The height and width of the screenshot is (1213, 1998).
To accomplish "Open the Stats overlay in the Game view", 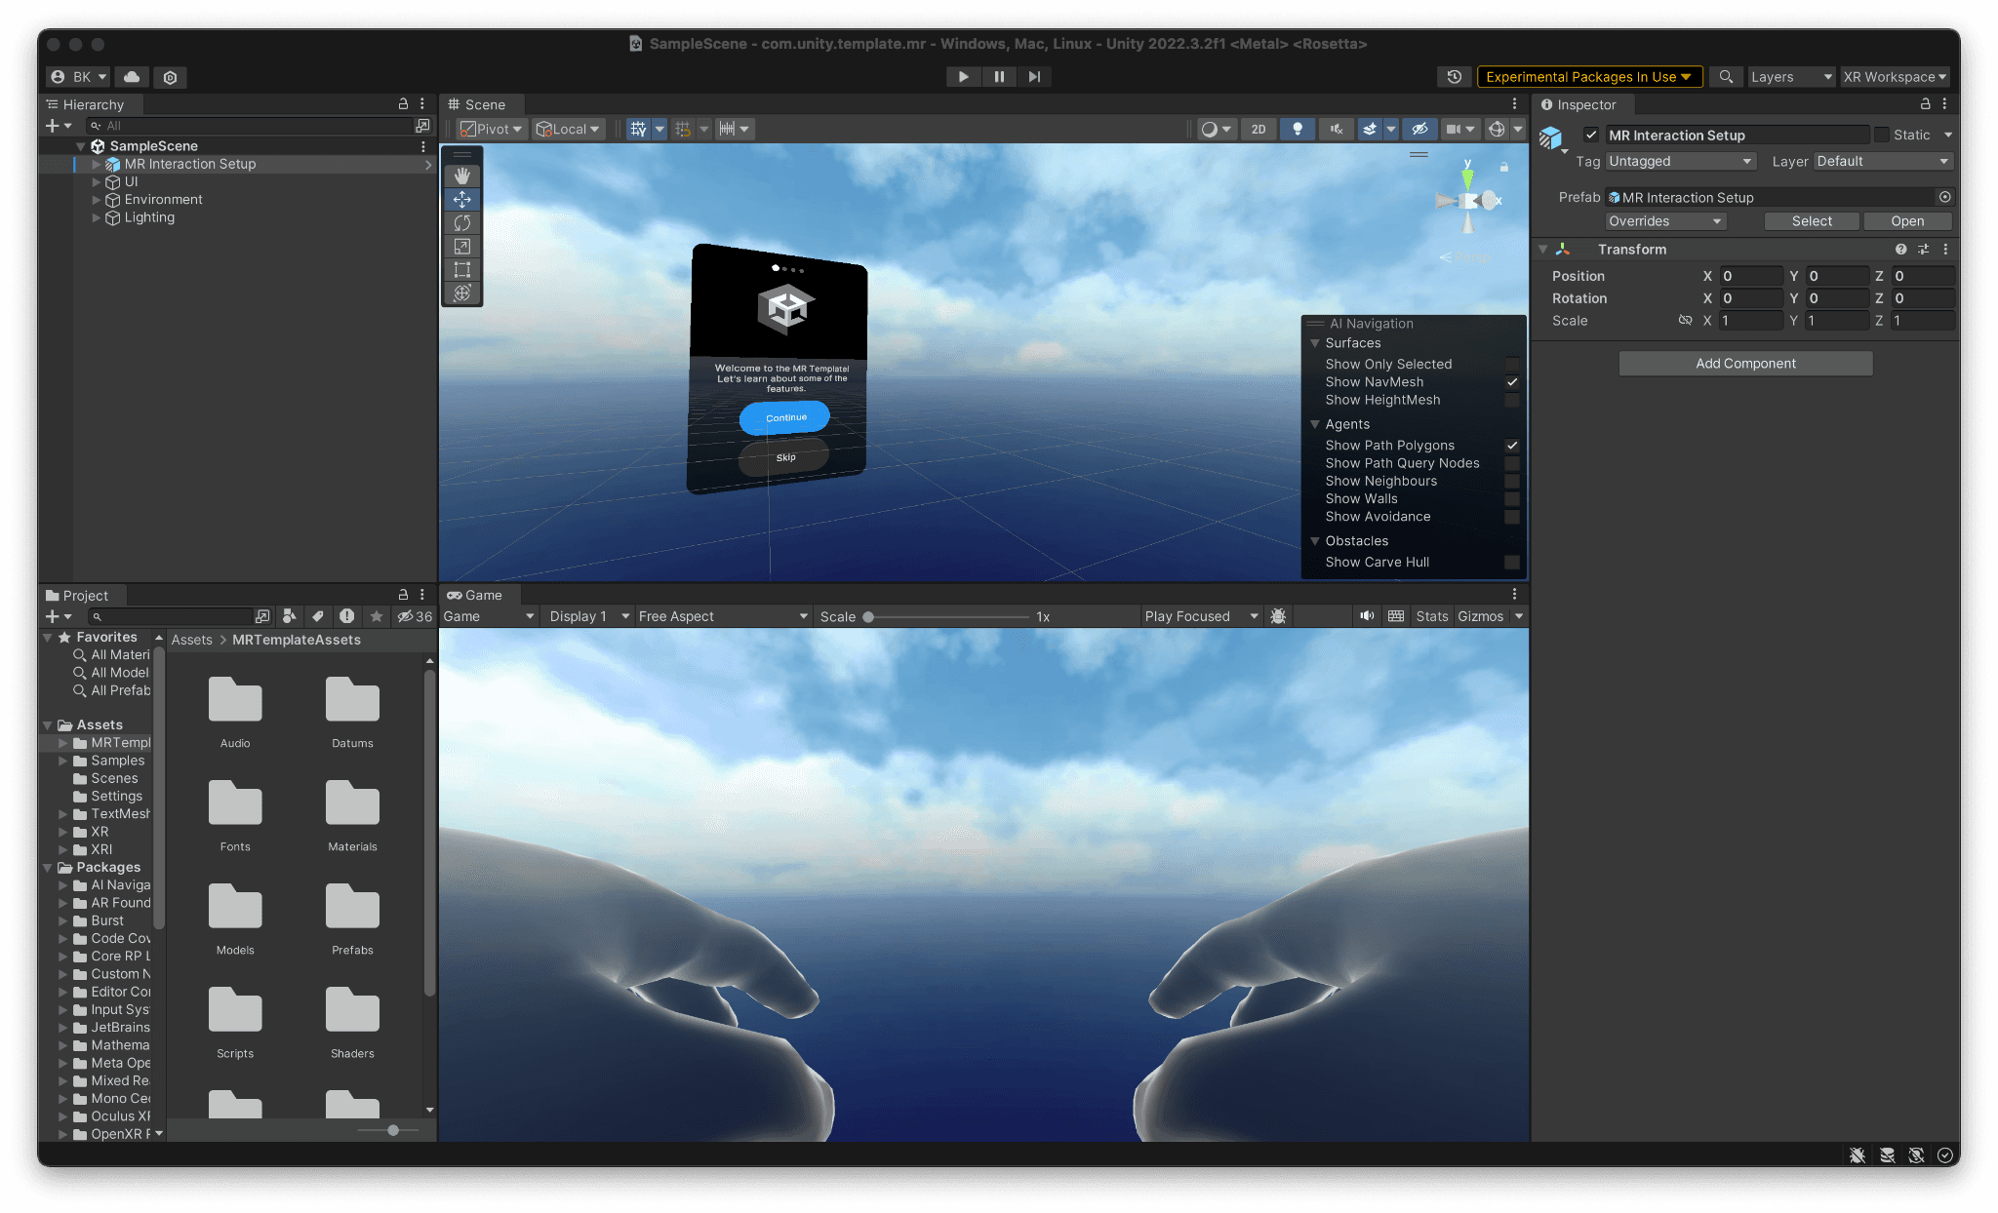I will 1431,615.
